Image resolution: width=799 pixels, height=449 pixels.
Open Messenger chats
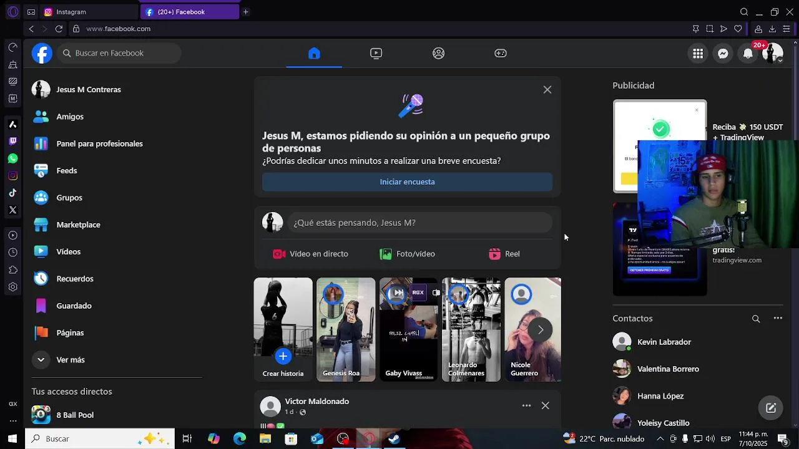(723, 54)
